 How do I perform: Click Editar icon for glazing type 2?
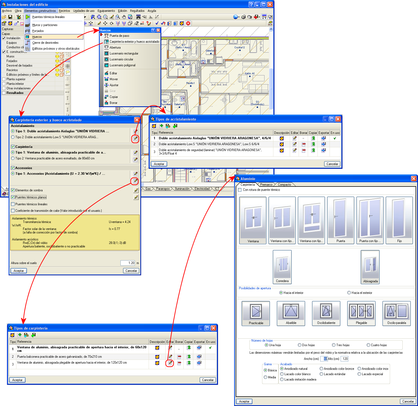coord(295,144)
